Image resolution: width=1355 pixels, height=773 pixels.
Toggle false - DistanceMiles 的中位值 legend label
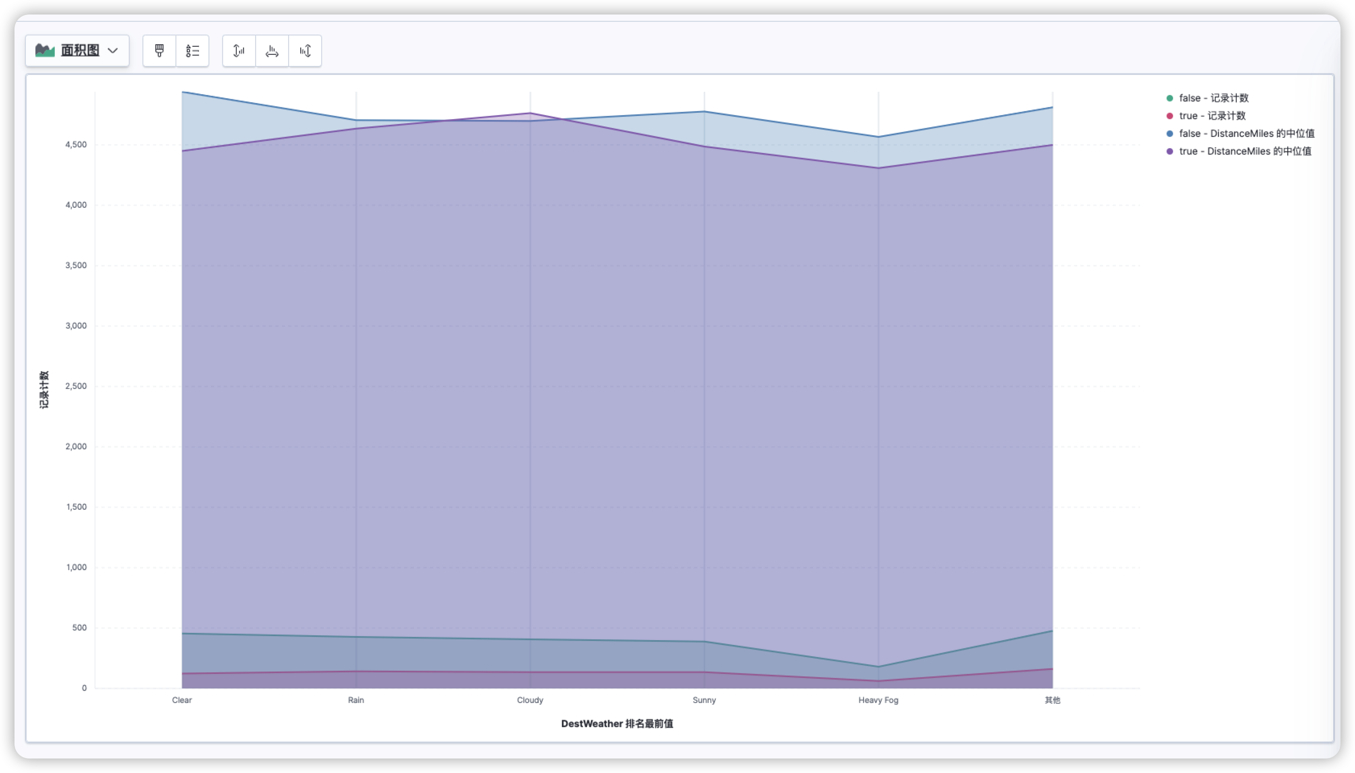1247,134
